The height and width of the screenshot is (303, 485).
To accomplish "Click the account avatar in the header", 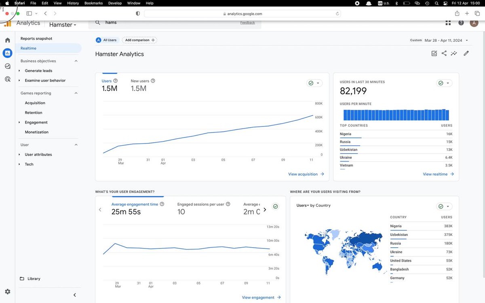I will pos(474,23).
